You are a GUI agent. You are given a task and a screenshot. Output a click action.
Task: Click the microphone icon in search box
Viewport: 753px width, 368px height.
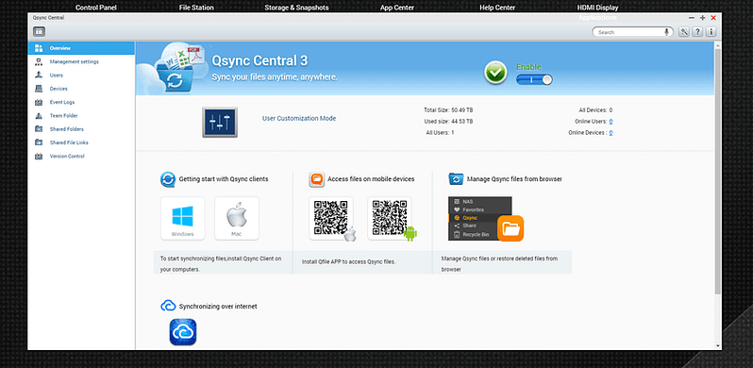pos(666,32)
